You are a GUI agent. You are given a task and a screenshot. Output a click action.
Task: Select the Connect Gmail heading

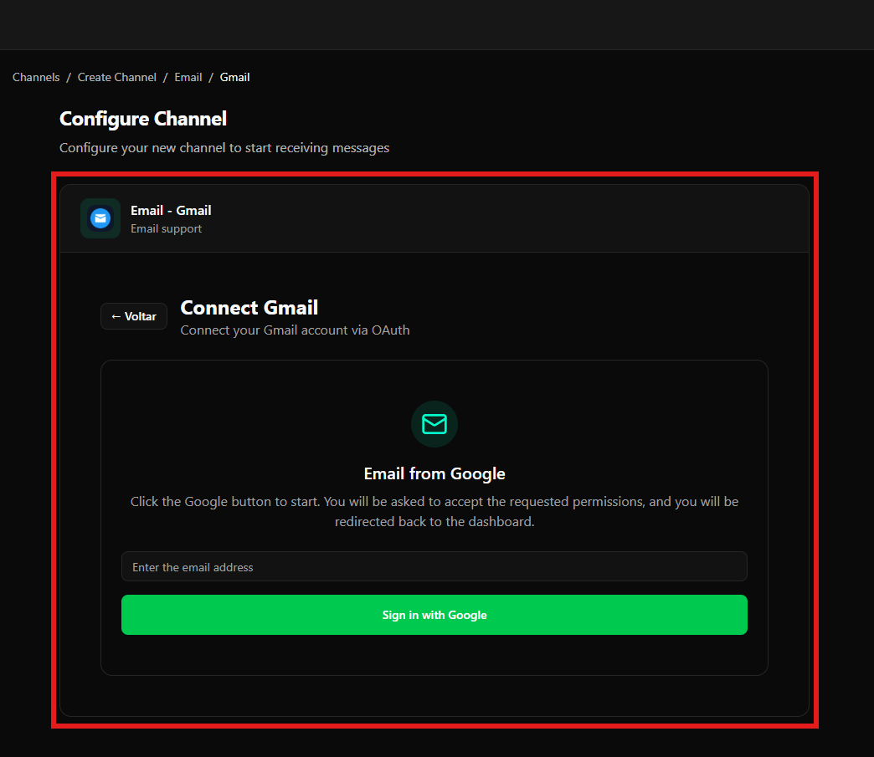coord(249,308)
